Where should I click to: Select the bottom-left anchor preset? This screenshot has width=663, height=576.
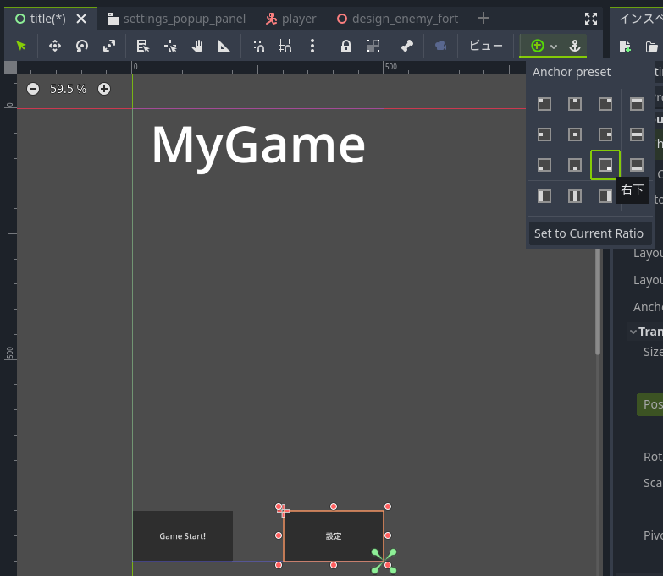[544, 165]
